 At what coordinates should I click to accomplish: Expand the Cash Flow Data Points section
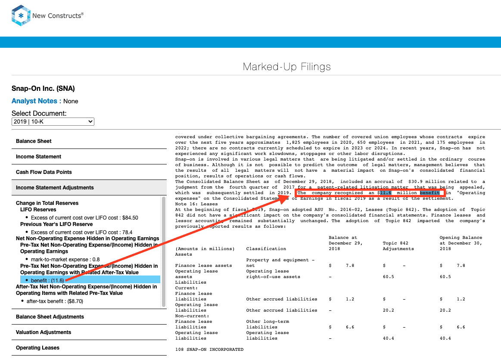[x=89, y=172]
